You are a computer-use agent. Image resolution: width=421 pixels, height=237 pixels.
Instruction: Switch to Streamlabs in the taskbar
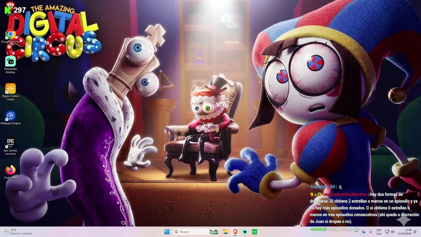tap(245, 232)
